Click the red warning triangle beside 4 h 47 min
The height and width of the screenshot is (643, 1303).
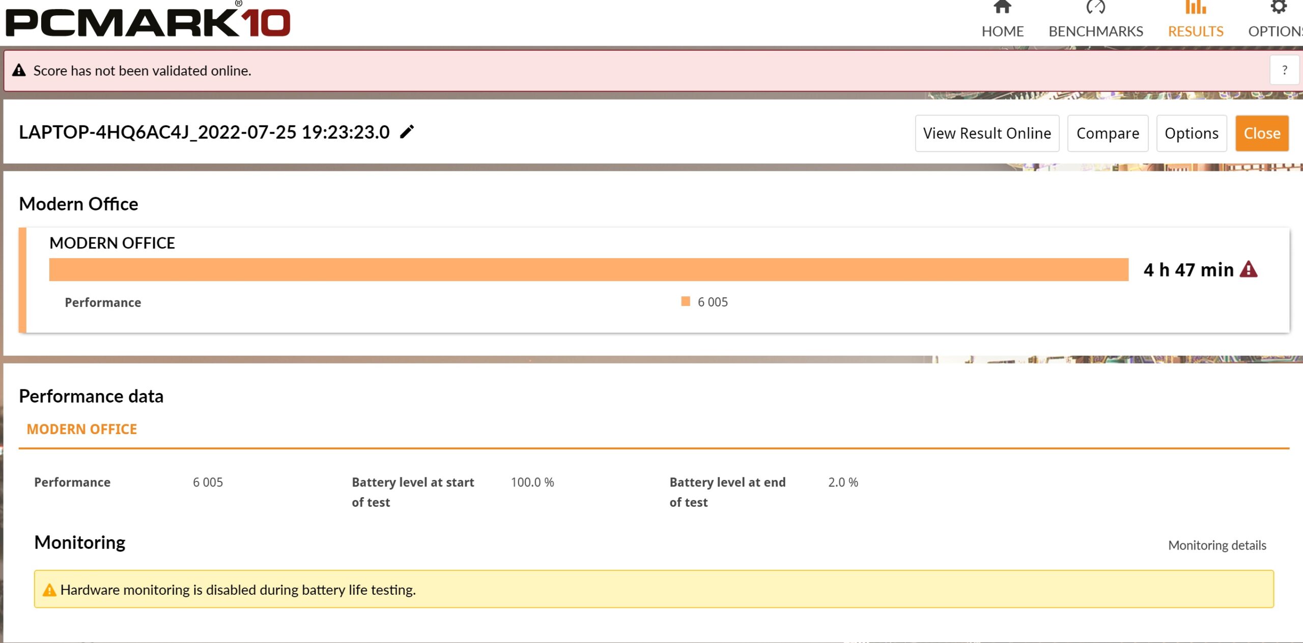(x=1248, y=269)
